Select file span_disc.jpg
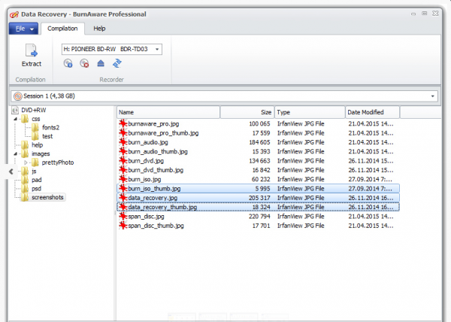 pyautogui.click(x=146, y=216)
